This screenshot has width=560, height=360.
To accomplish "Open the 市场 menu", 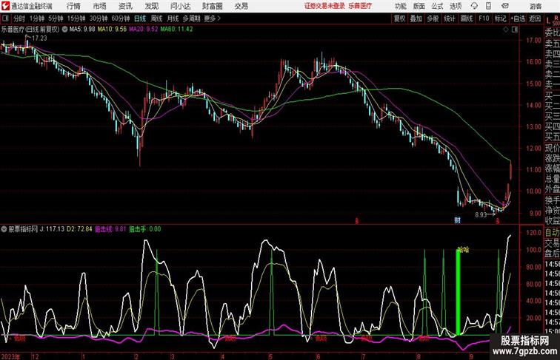I will pos(100,6).
